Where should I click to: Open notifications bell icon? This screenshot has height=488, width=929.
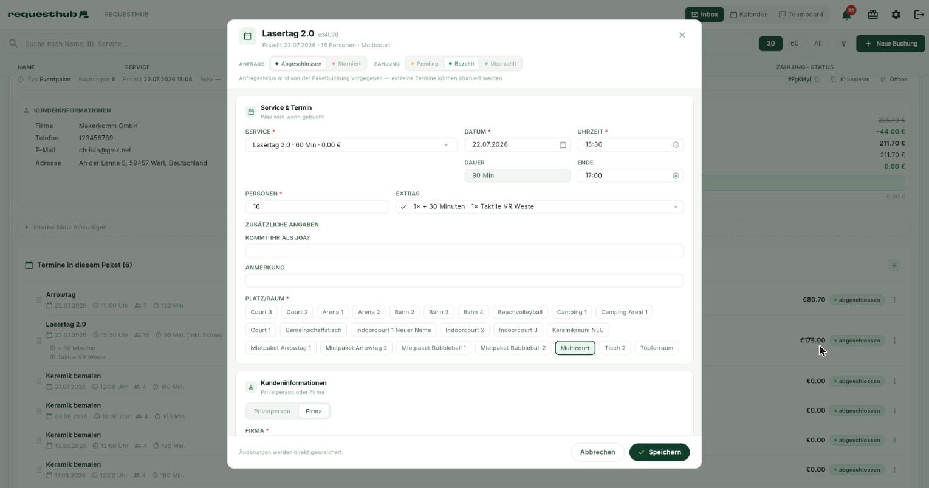pyautogui.click(x=847, y=14)
